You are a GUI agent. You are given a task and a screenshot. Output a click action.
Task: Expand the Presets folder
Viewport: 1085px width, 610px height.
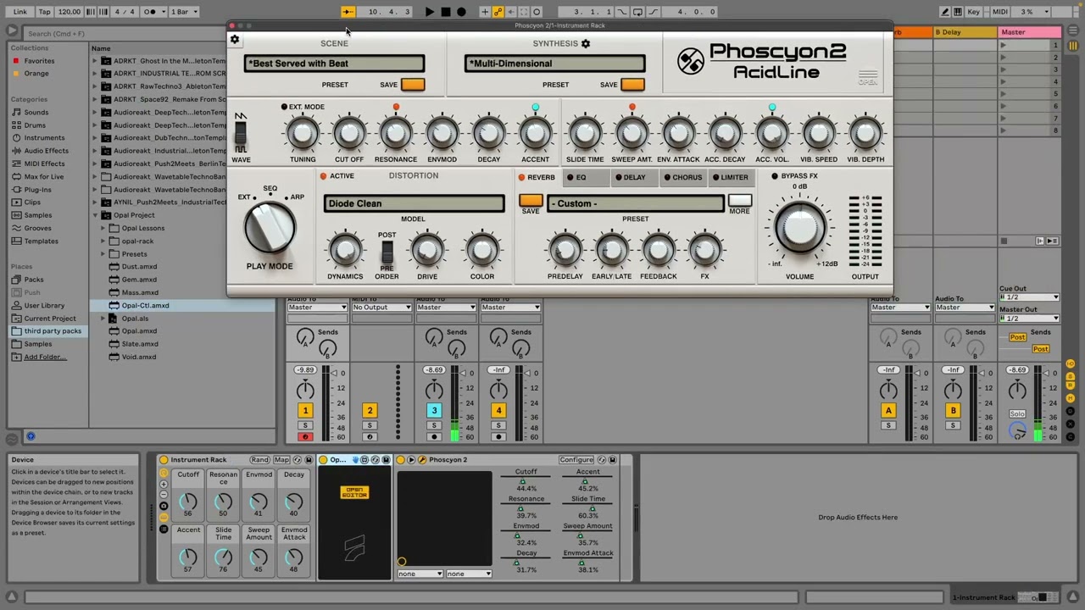103,254
